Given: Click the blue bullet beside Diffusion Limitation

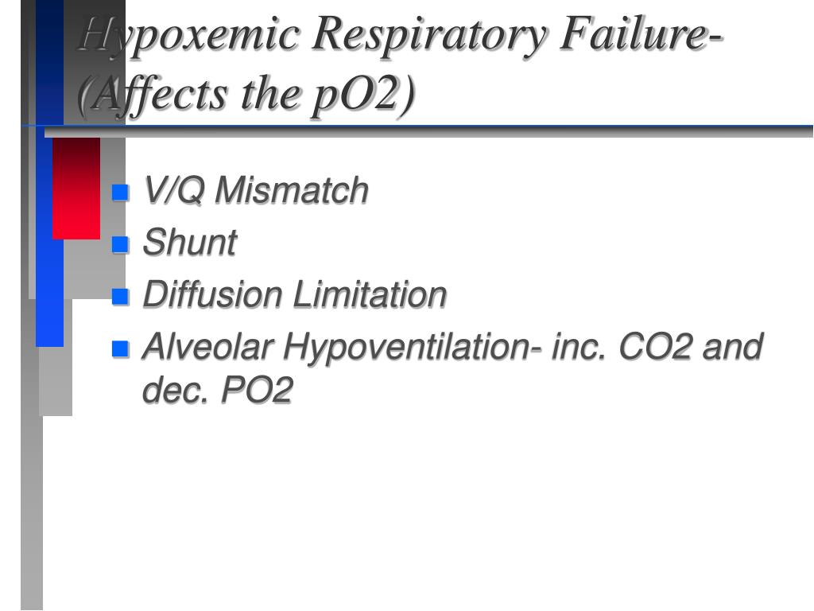Looking at the screenshot, I should (120, 296).
